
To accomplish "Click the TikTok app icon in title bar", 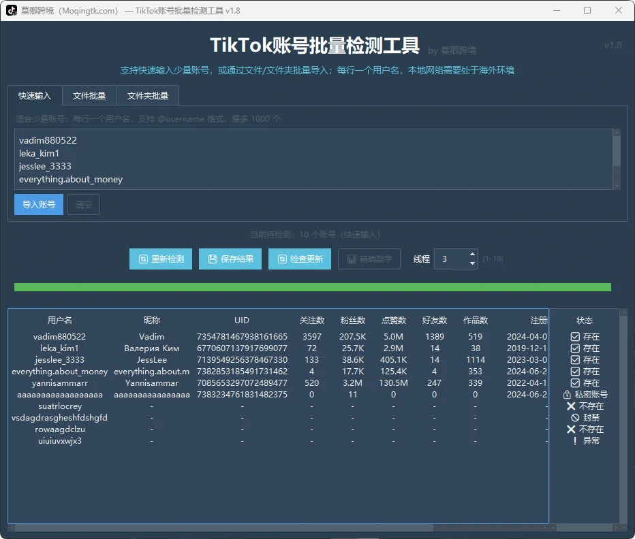I will [12, 10].
